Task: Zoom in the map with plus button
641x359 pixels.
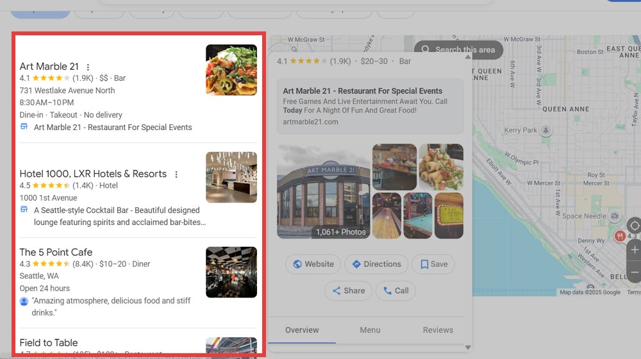Action: click(x=635, y=249)
